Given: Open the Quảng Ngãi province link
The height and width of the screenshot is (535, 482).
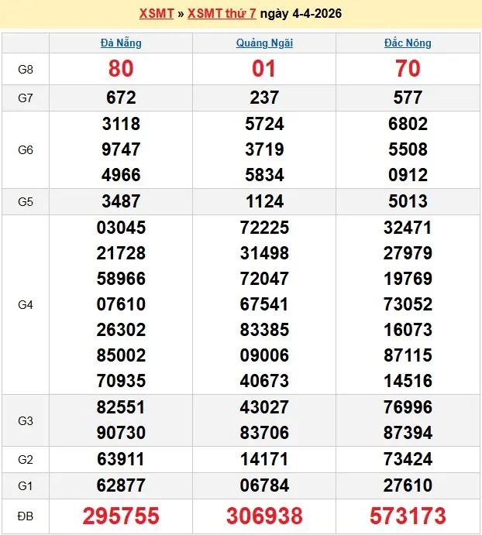Looking at the screenshot, I should pos(264,43).
